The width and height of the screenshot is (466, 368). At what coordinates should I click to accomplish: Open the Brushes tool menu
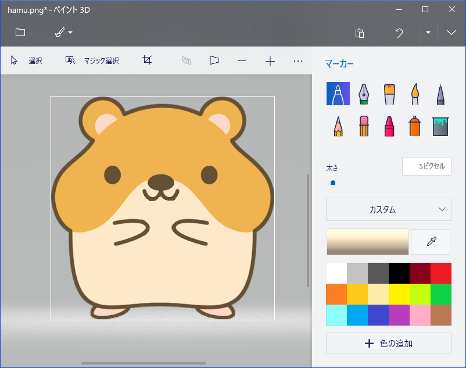click(x=63, y=32)
